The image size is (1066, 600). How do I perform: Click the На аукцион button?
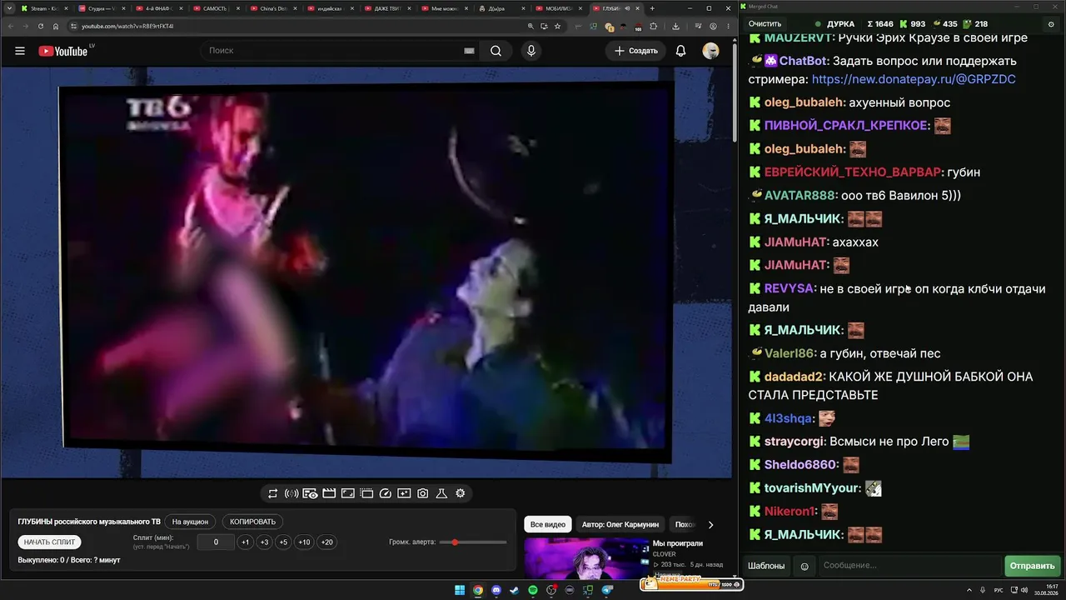pyautogui.click(x=190, y=522)
